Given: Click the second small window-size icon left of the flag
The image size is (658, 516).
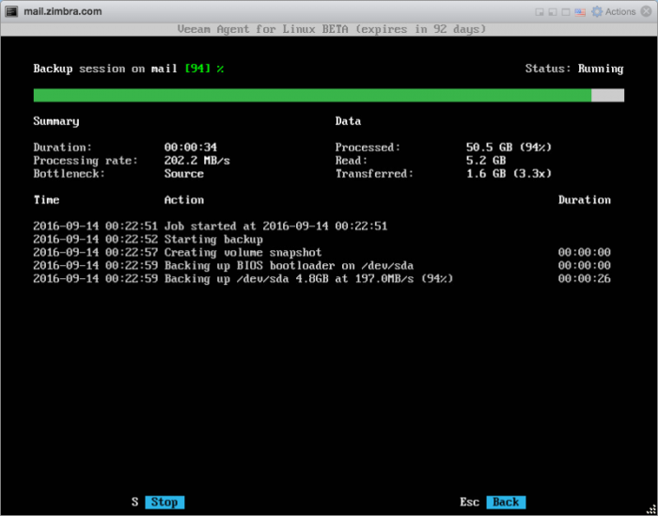Looking at the screenshot, I should coord(553,12).
